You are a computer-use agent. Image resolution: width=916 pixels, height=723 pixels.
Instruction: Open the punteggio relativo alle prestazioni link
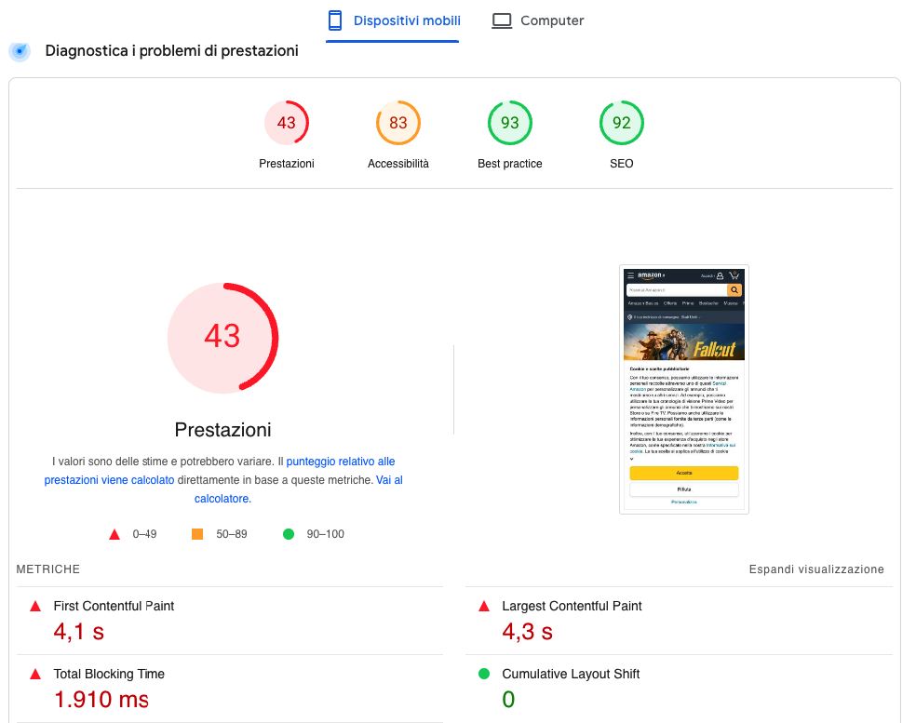click(x=220, y=471)
